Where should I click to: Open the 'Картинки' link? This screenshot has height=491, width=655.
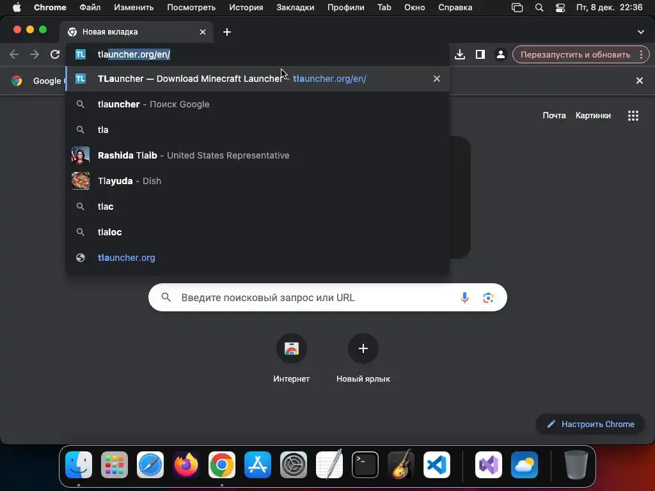click(593, 115)
